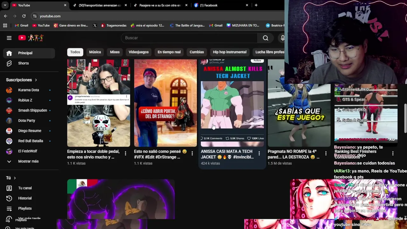The width and height of the screenshot is (407, 229).
Task: Open options for Ranking Best Finishers video
Action: point(393,154)
